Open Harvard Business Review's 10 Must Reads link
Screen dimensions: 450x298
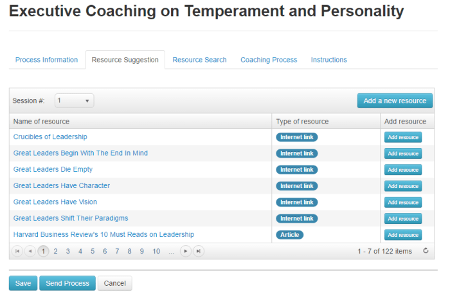(104, 234)
